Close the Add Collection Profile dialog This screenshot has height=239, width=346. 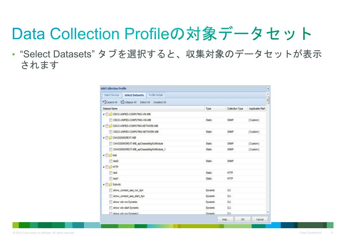click(268, 88)
